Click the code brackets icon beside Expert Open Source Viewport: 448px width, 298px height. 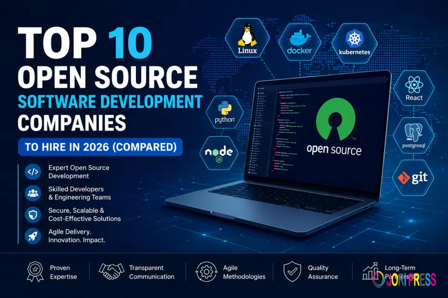(33, 172)
